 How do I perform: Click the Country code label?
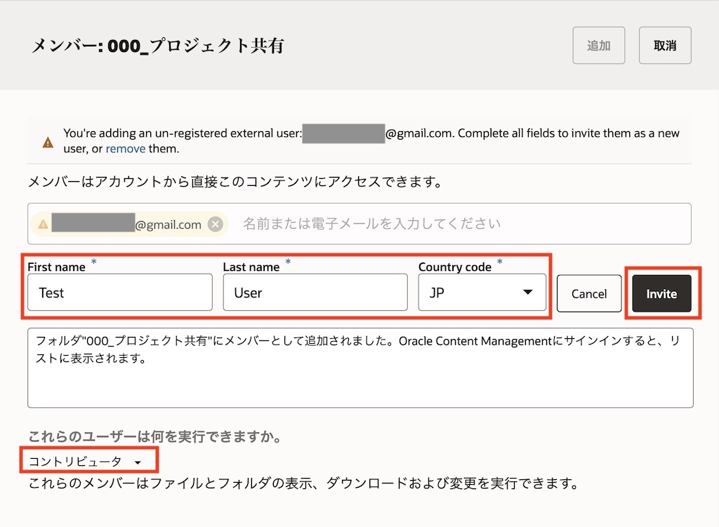(x=454, y=267)
